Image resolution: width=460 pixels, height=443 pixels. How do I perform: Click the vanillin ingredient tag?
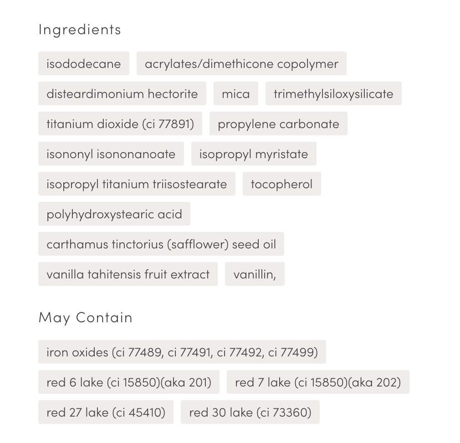(x=255, y=274)
